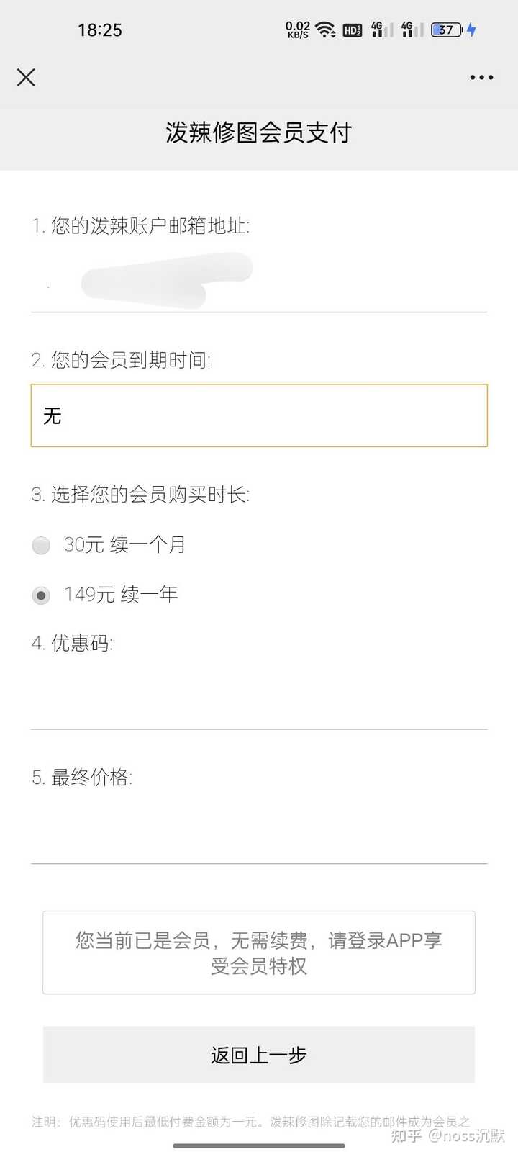Tap the first 4G signal icon
Screen dimensions: 518x1157
pos(382,30)
